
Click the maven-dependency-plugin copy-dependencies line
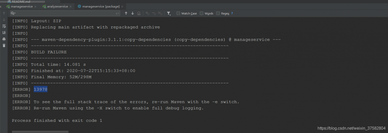146,40
